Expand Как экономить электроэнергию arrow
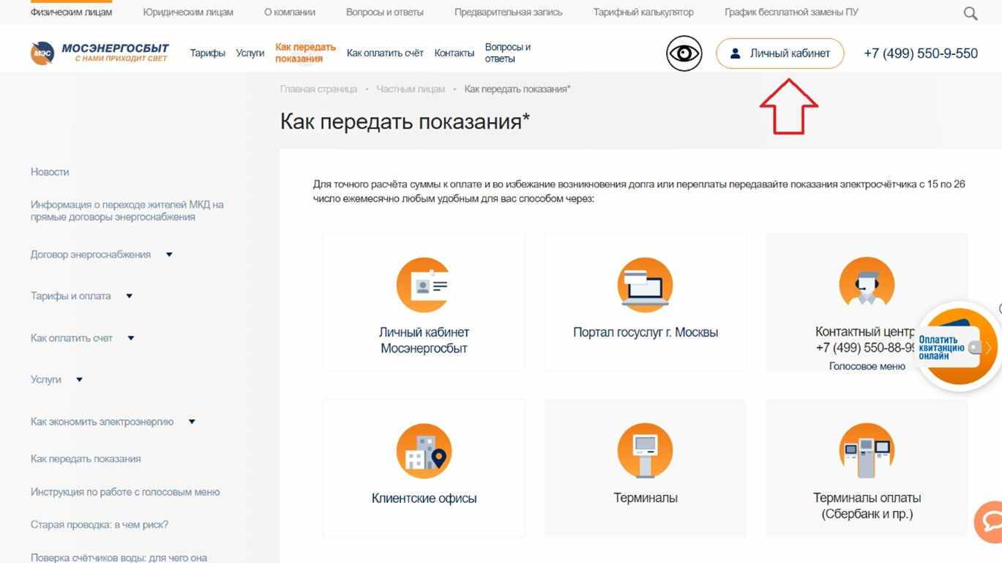This screenshot has height=563, width=1002. (192, 421)
